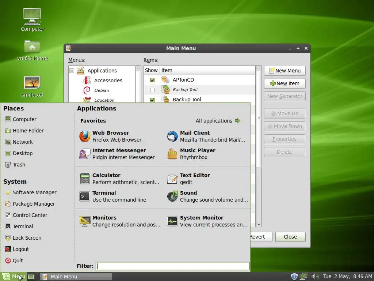Collapse the Applications tree node
This screenshot has width=374, height=281.
(x=72, y=71)
